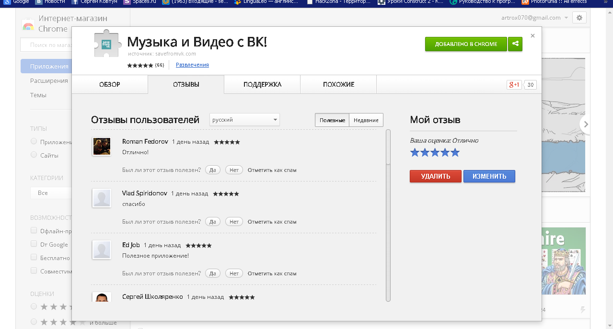This screenshot has height=329, width=613.
Task: Click Да on Roman Fedorov's review
Action: 213,170
